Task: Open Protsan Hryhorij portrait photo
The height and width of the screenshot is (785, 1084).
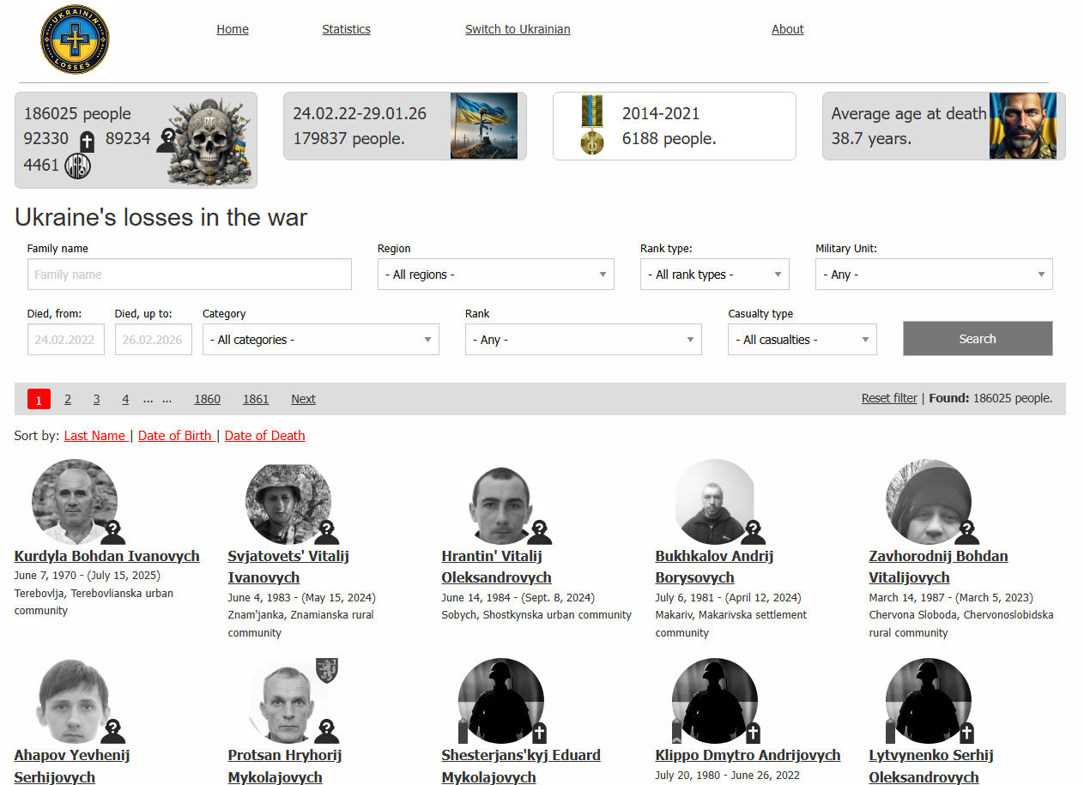Action: point(288,701)
